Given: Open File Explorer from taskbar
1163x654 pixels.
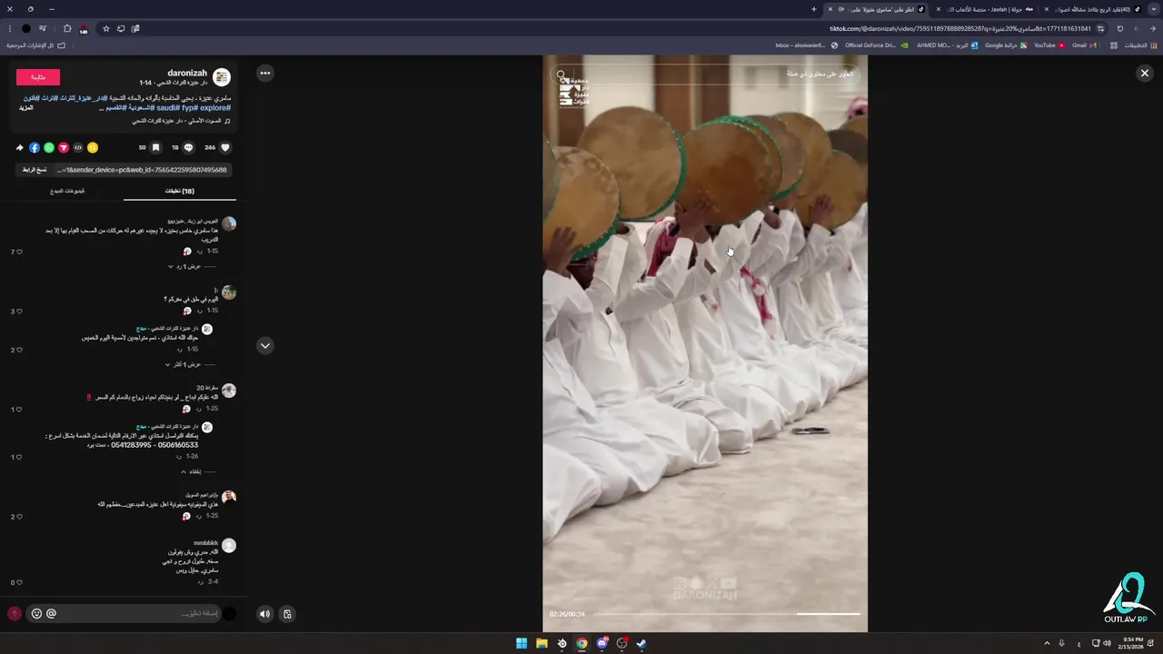Looking at the screenshot, I should click(x=542, y=643).
